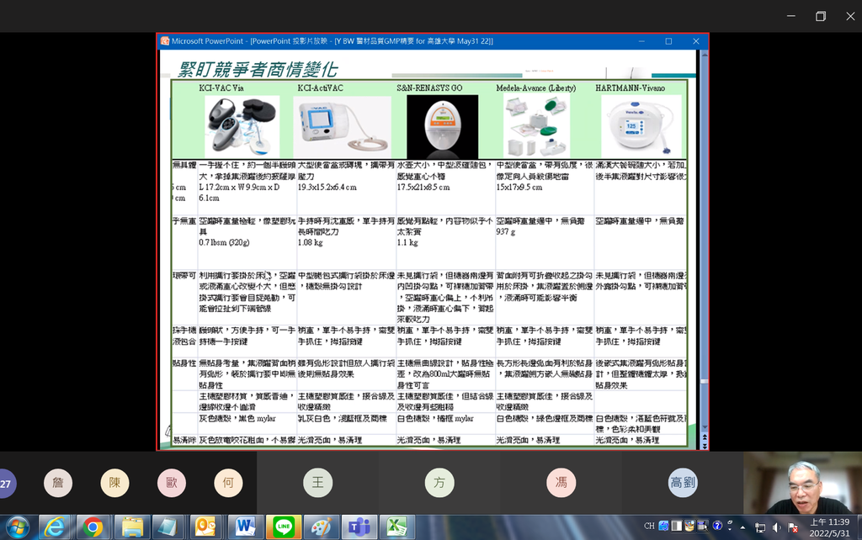
Task: Restore down the Teams meeting window
Action: (820, 16)
